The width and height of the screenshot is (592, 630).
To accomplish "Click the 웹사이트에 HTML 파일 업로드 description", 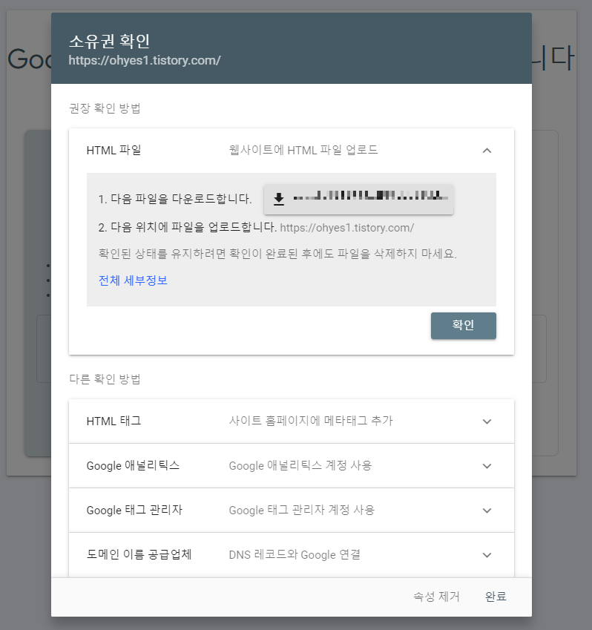I will [x=303, y=151].
